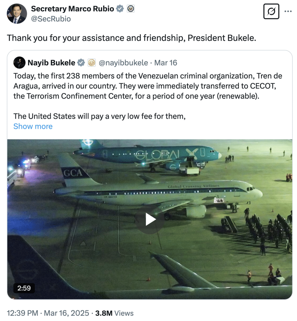297x321 pixels.
Task: Expand quoted post with Show more
Action: [x=33, y=126]
